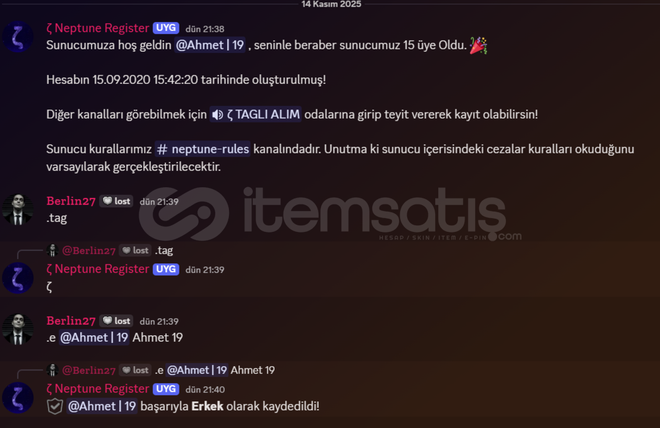The image size is (660, 428).
Task: Click @Berlin27 in the reply preview for .tag
Action: pos(89,250)
